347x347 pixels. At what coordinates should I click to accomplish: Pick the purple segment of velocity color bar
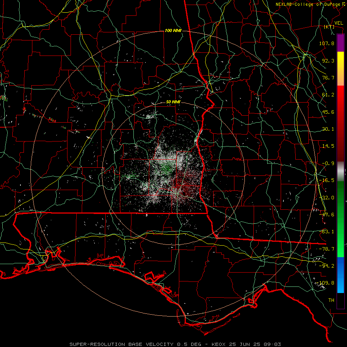point(340,43)
